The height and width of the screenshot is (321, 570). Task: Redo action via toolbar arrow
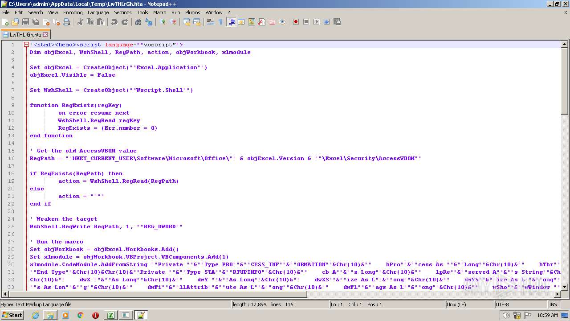click(x=125, y=22)
